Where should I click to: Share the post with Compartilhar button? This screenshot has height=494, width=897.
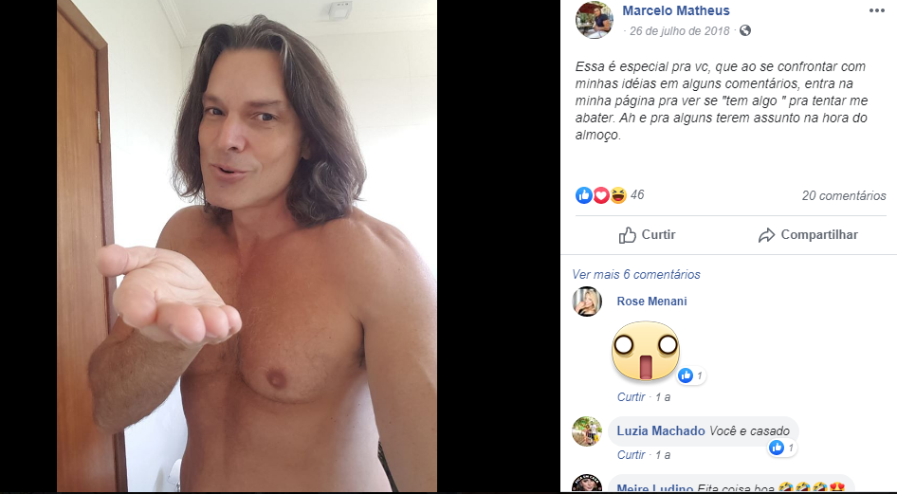[x=808, y=235]
